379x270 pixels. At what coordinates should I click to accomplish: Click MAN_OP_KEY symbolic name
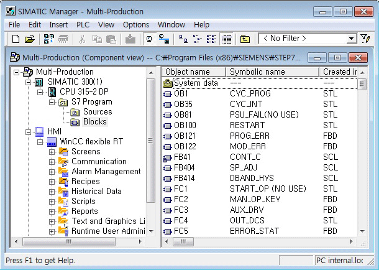pyautogui.click(x=255, y=199)
